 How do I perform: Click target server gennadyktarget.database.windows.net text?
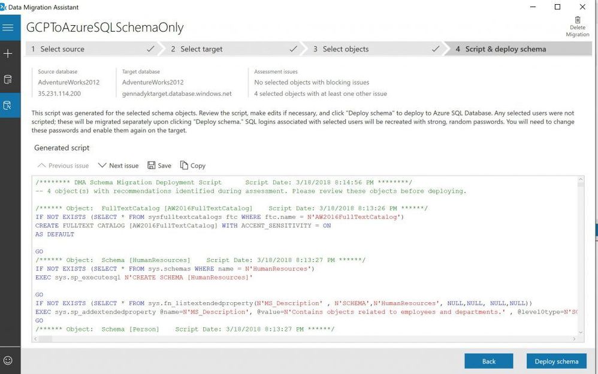click(177, 93)
